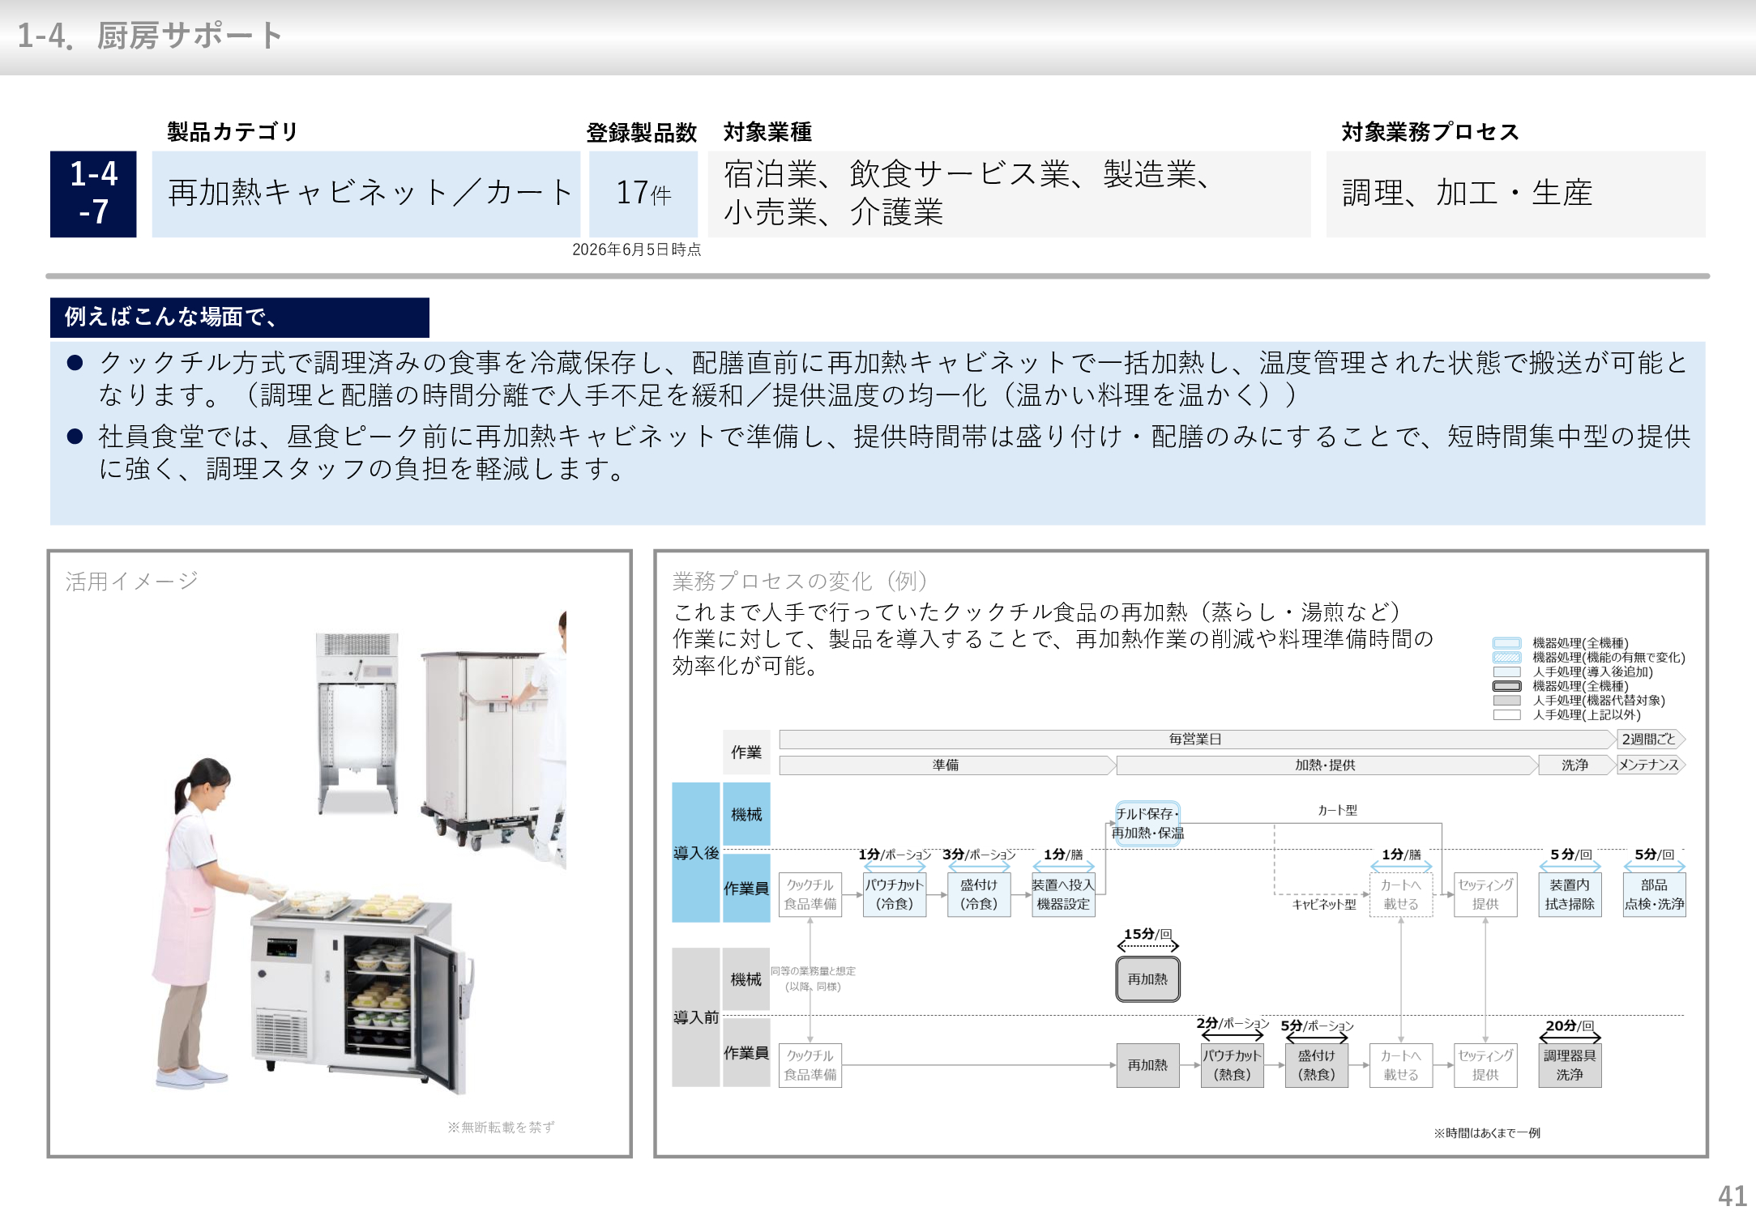
Task: Click the 登録製品数 column heading
Action: pyautogui.click(x=642, y=132)
